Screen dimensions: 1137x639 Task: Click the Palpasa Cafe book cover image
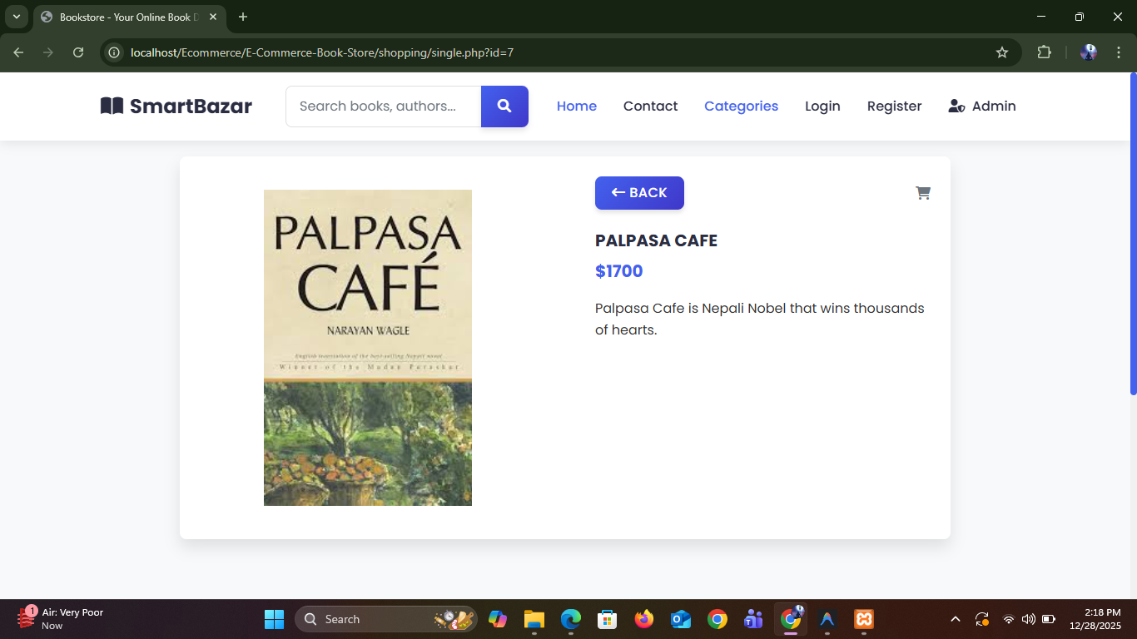[368, 348]
